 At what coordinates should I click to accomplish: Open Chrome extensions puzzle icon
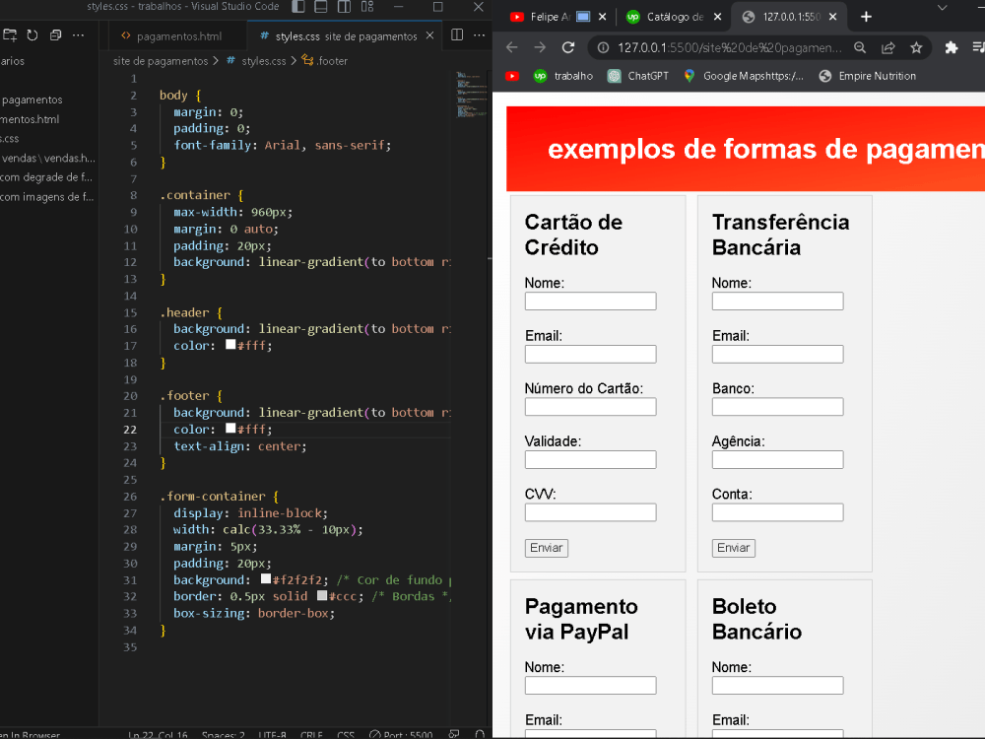[952, 47]
